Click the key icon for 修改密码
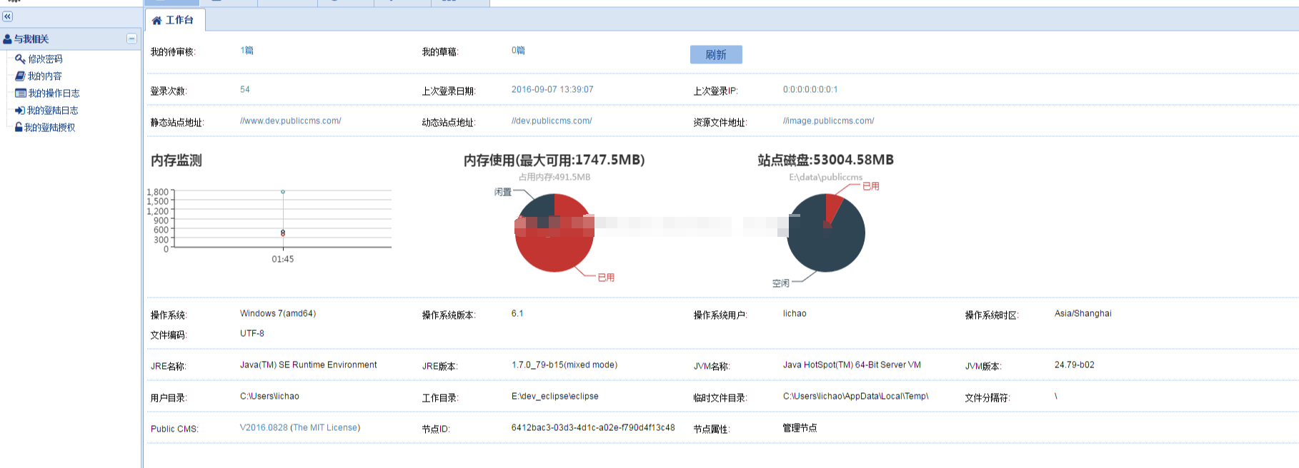The height and width of the screenshot is (468, 1299). [x=20, y=59]
